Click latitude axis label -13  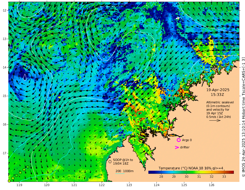click(x=4, y=39)
